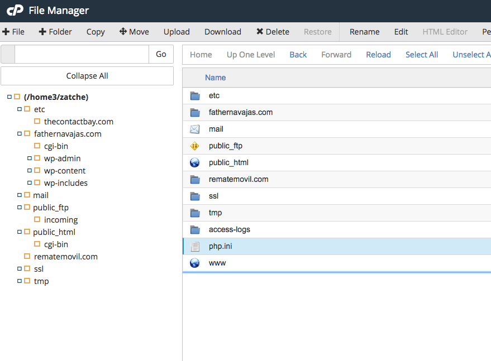This screenshot has width=491, height=361.
Task: Click the Select All link
Action: [x=421, y=55]
